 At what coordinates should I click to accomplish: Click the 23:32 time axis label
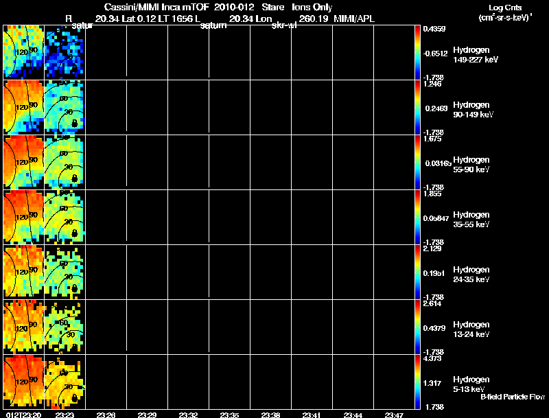pyautogui.click(x=188, y=415)
